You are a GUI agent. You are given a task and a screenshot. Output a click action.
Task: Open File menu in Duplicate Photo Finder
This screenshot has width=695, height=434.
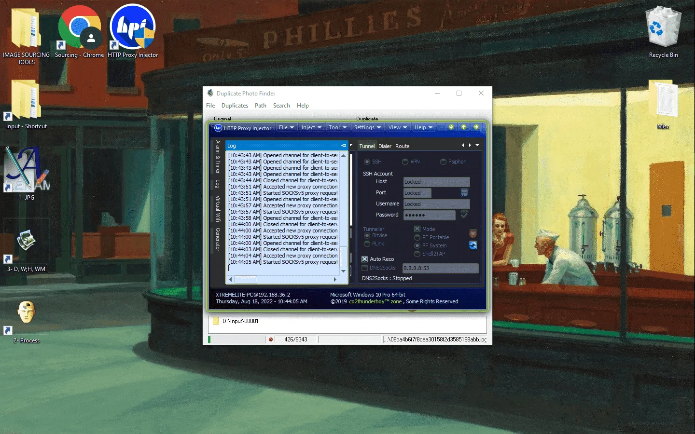(x=210, y=106)
